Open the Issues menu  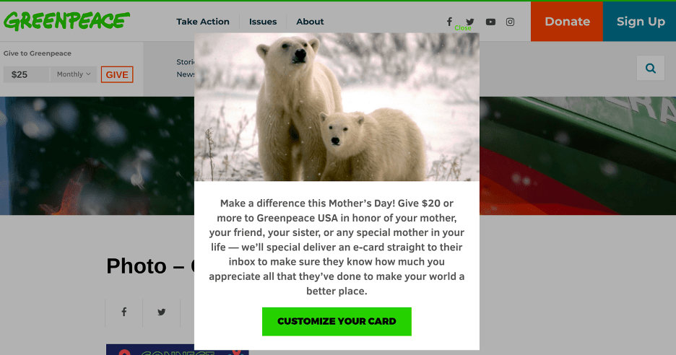click(263, 22)
